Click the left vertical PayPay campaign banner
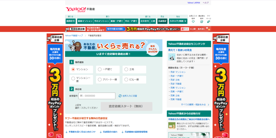The width and height of the screenshot is (276, 138). pos(55,86)
